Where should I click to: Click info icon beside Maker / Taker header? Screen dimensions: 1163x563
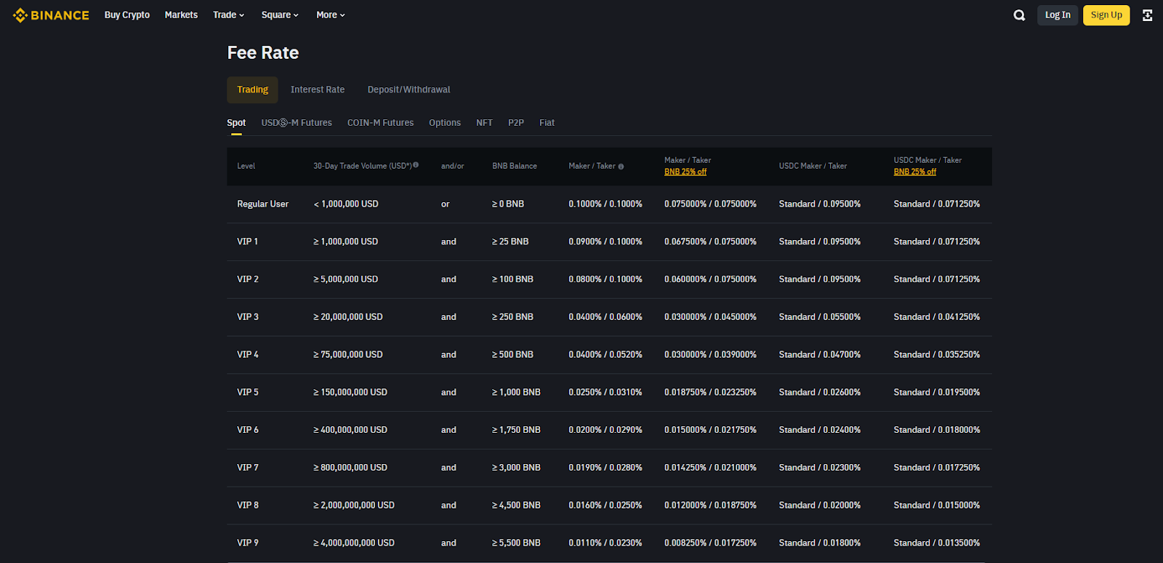click(621, 167)
